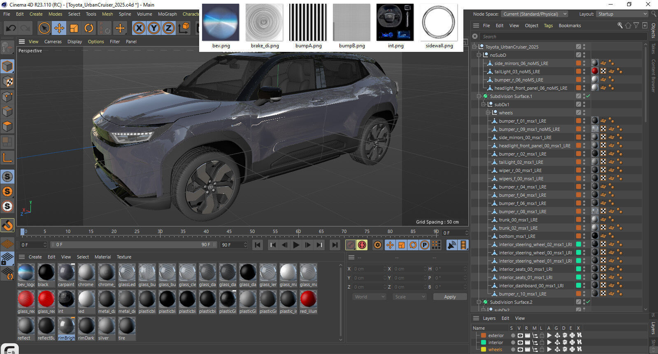Toggle animation sound speaker icon
This screenshot has width=658, height=354.
tap(451, 245)
